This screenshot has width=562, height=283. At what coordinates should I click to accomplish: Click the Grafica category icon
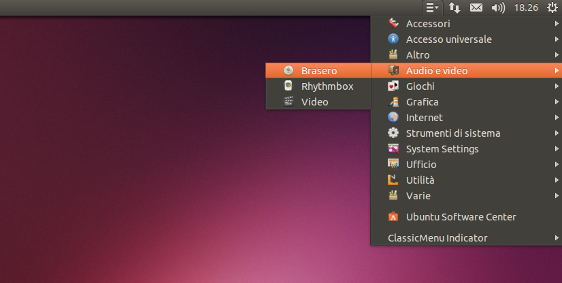pyautogui.click(x=393, y=102)
